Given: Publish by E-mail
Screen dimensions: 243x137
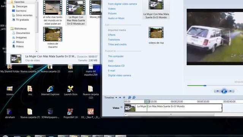Looking at the screenshot, I should (111, 70).
